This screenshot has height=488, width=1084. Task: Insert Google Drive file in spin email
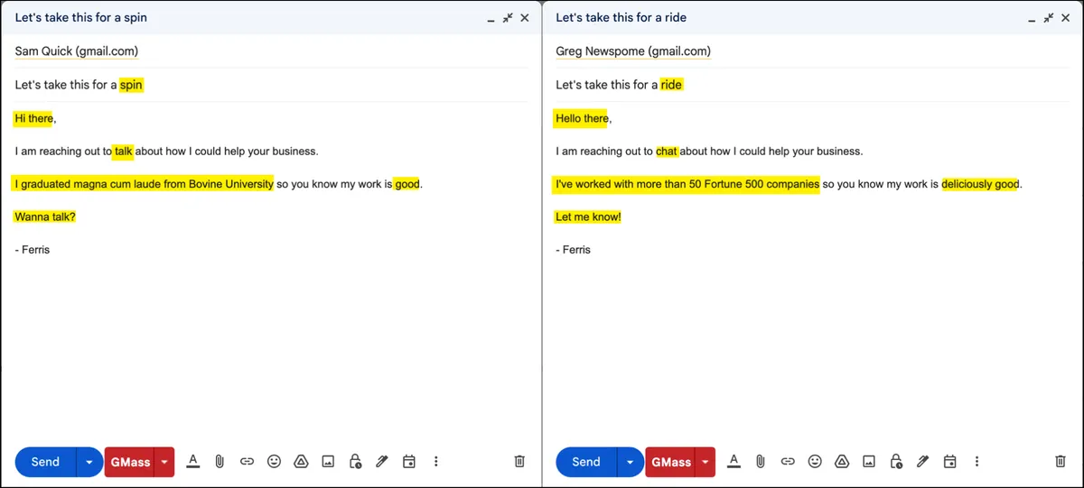(x=301, y=461)
